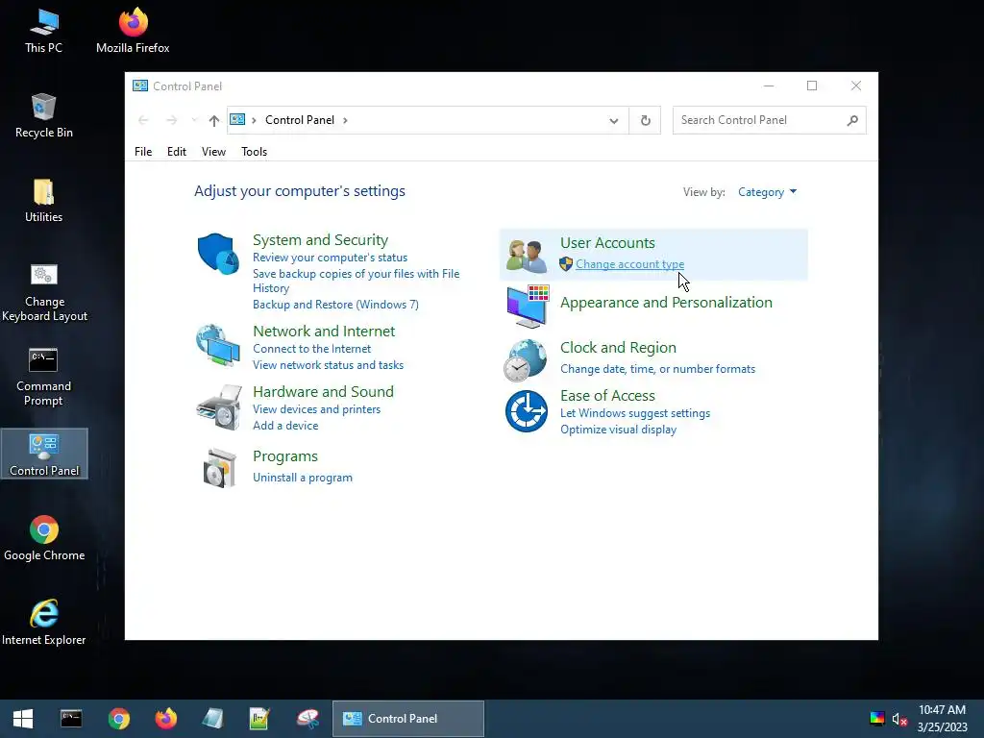This screenshot has height=738, width=984.
Task: Open the recent locations dropdown arrow
Action: coord(194,120)
